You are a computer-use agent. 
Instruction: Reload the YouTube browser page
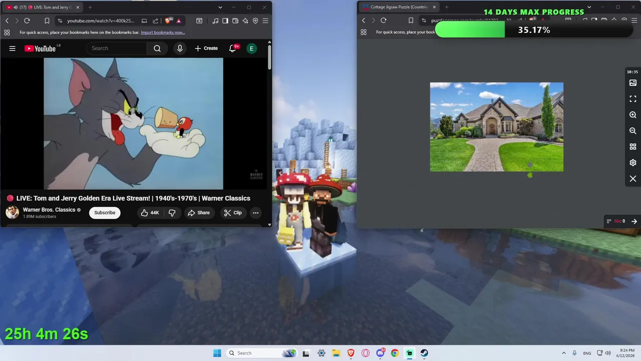pyautogui.click(x=27, y=21)
